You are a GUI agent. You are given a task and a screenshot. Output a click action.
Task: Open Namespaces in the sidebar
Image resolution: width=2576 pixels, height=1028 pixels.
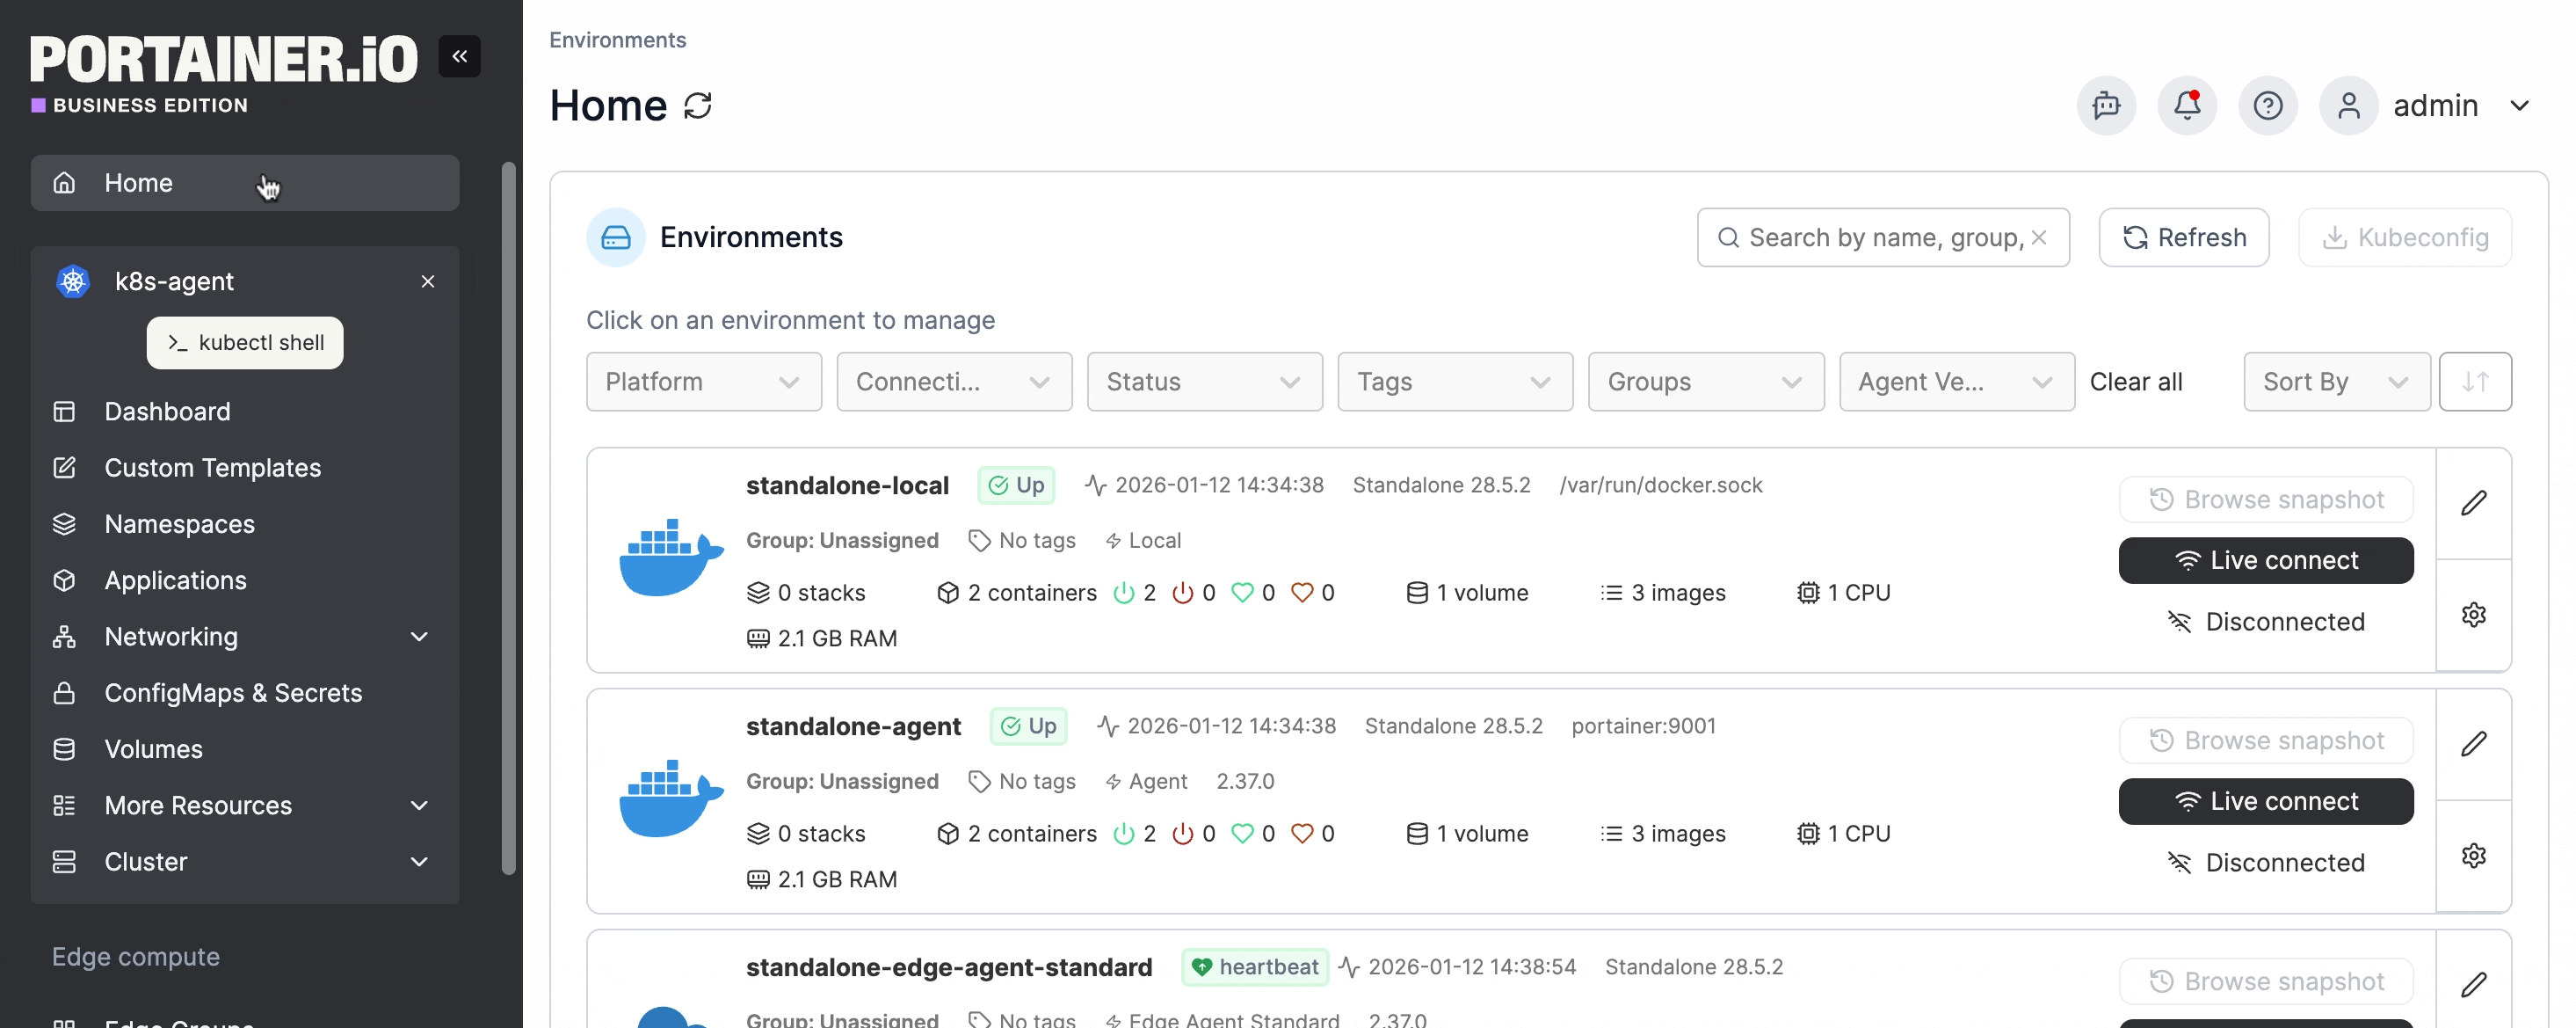(x=180, y=523)
